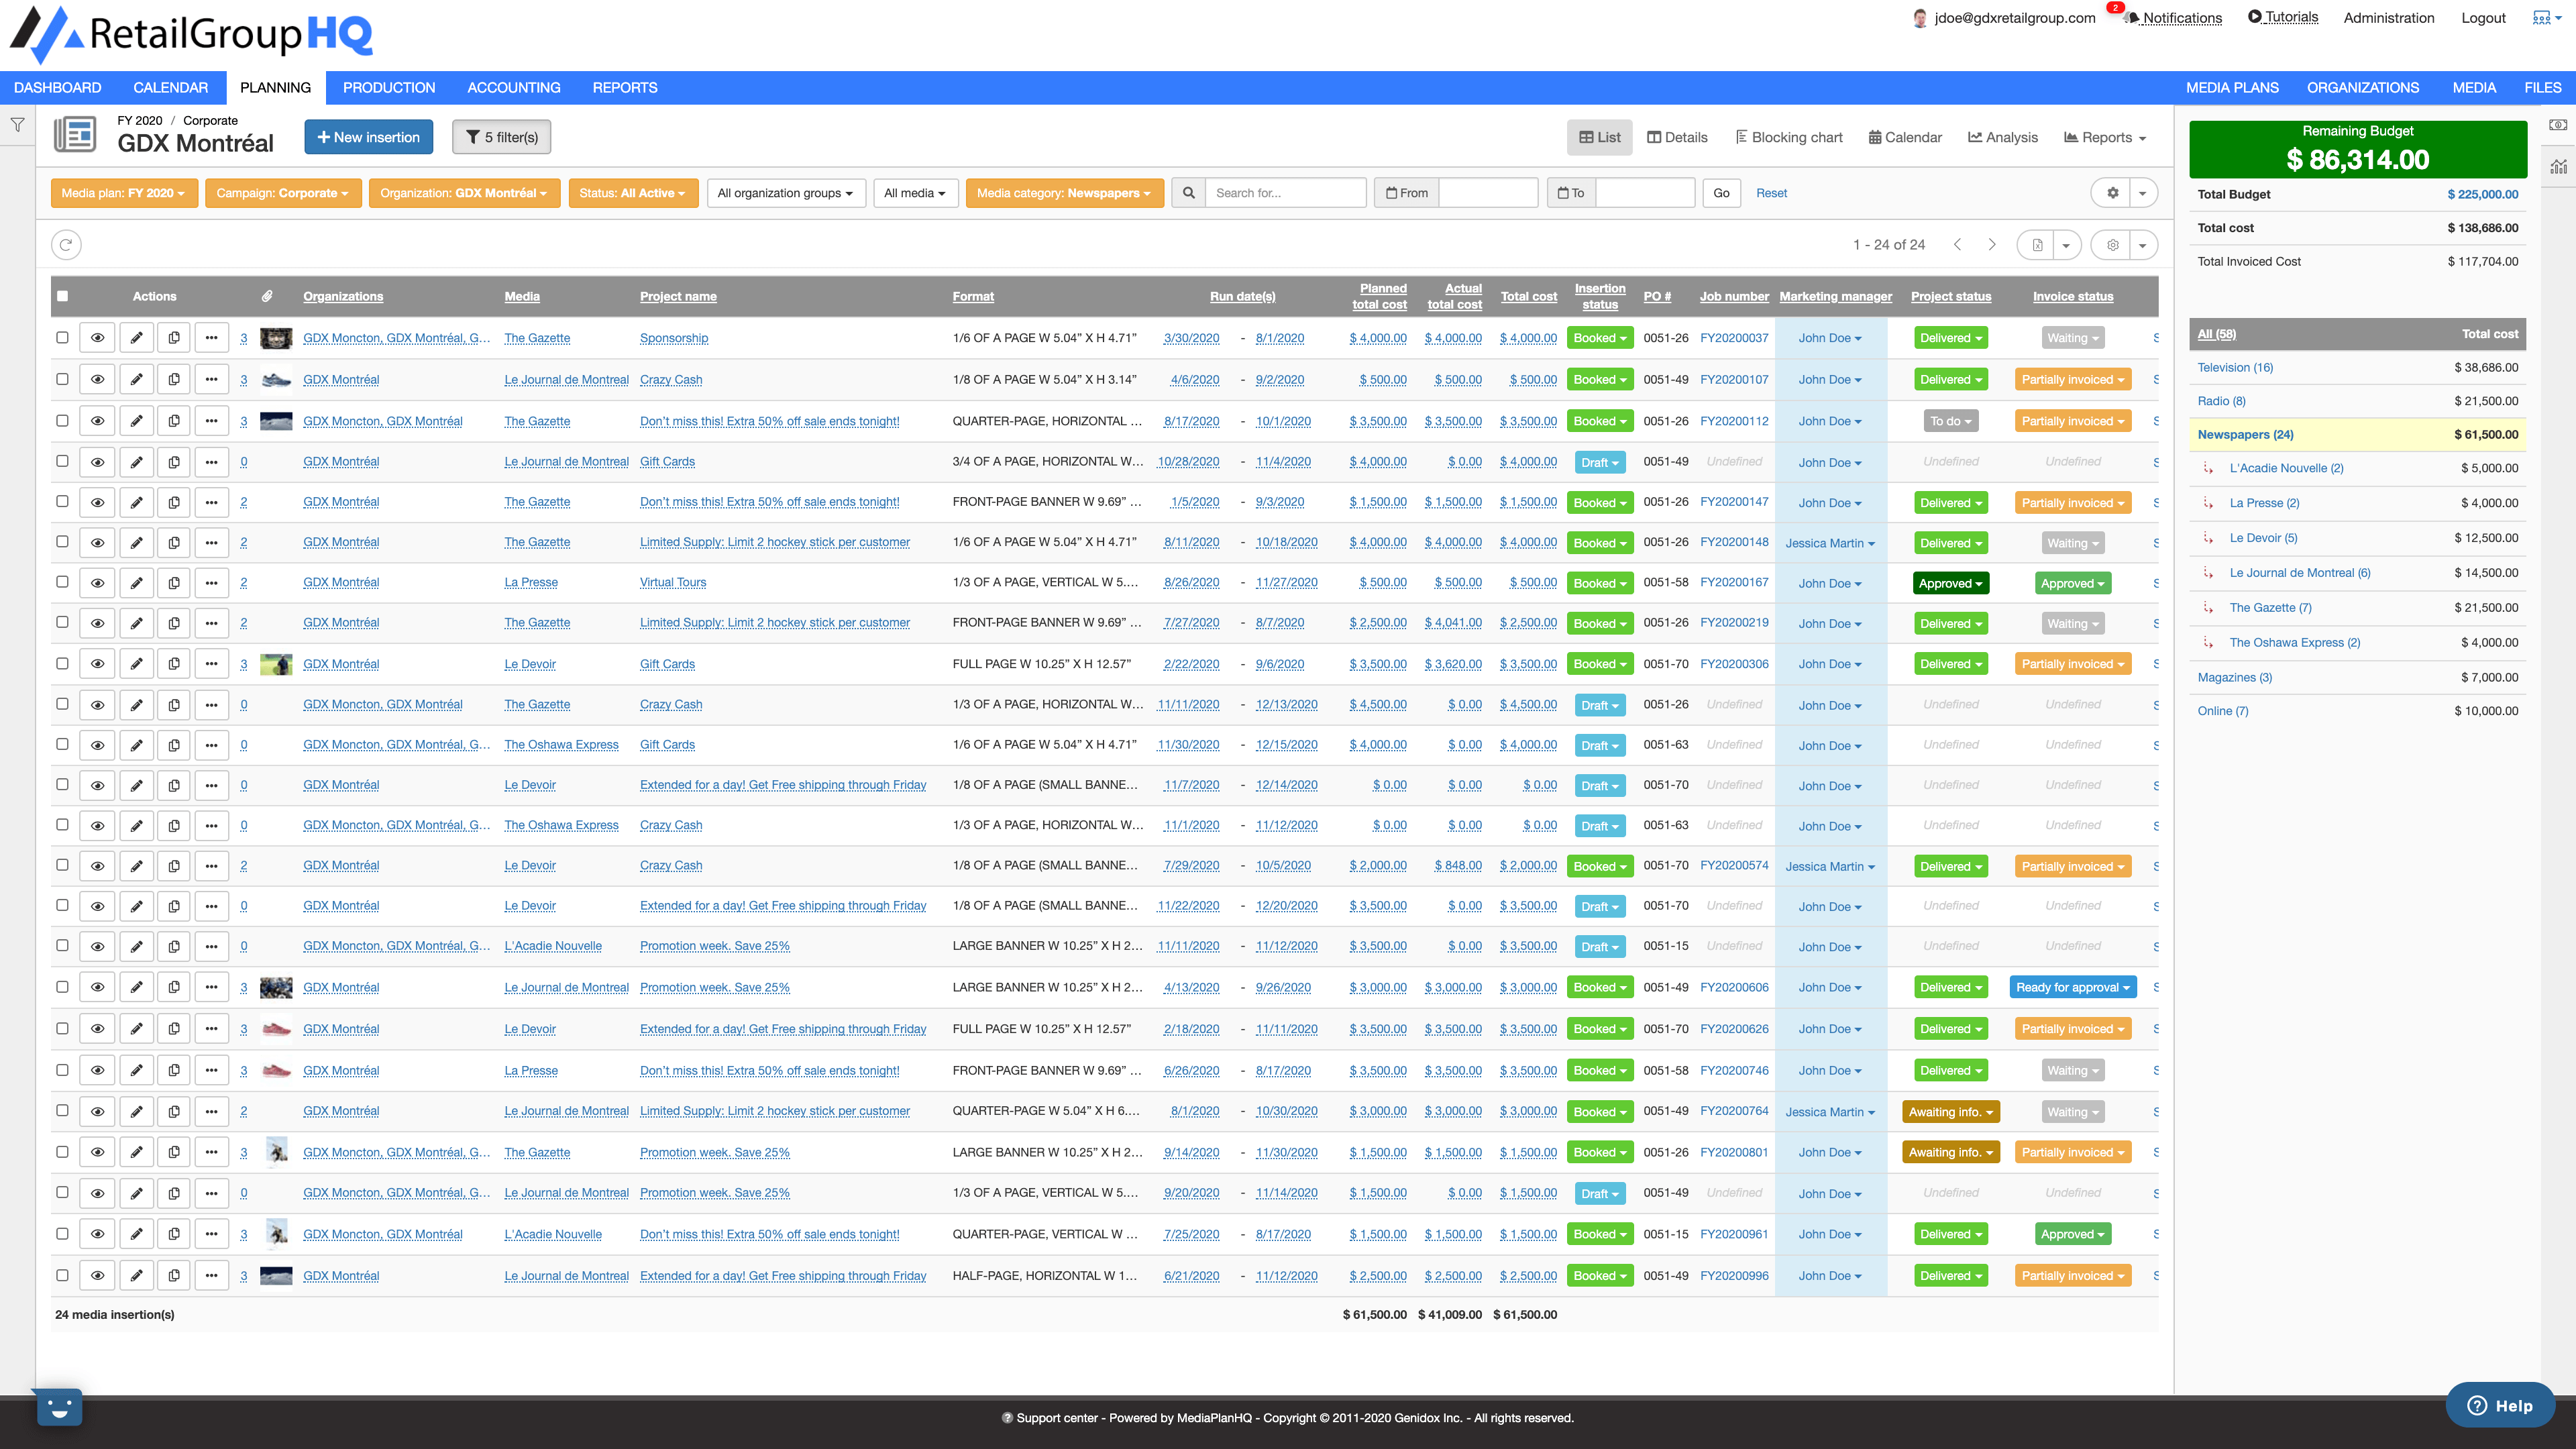Edit the Sponsorship insertion with pencil icon

click(x=136, y=337)
